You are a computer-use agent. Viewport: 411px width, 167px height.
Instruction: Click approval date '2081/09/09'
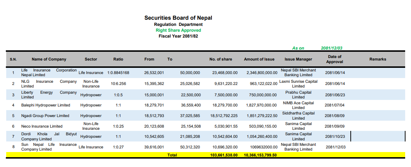point(335,126)
